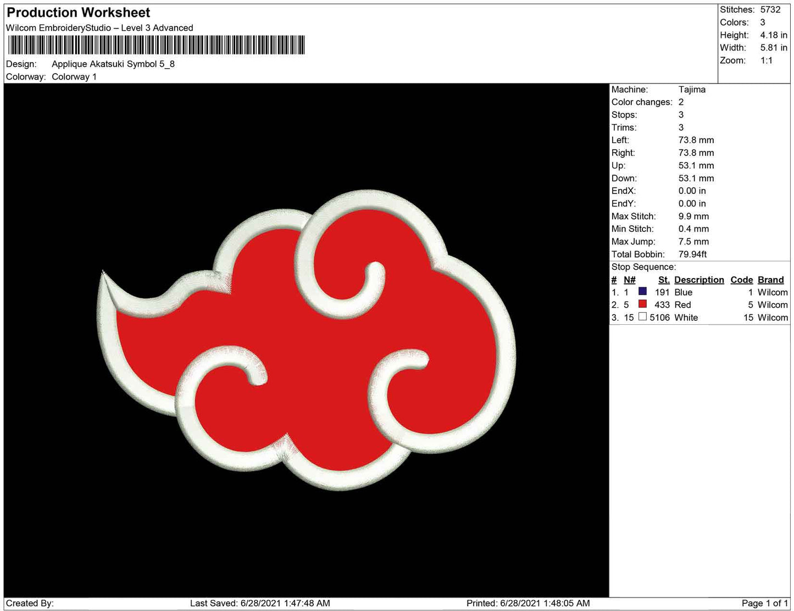Click the blue color swatch in Stop Sequence
Screen dimensions: 794x611
642,292
